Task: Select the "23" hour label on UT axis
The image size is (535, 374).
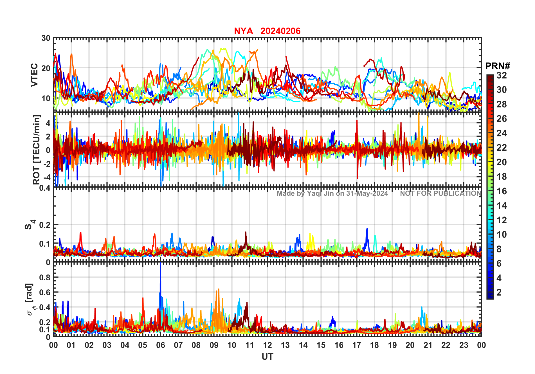Action: pyautogui.click(x=464, y=345)
